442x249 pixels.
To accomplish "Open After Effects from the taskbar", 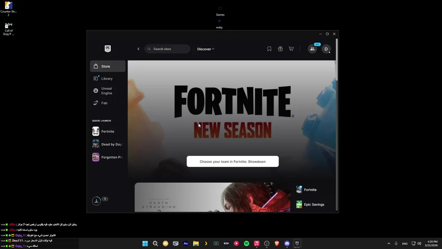I will point(186,243).
